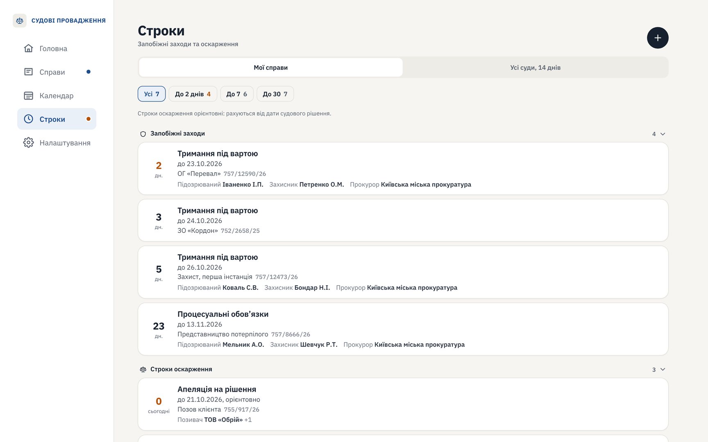The width and height of the screenshot is (708, 442).
Task: Select the До 7 filter chip
Action: [237, 94]
